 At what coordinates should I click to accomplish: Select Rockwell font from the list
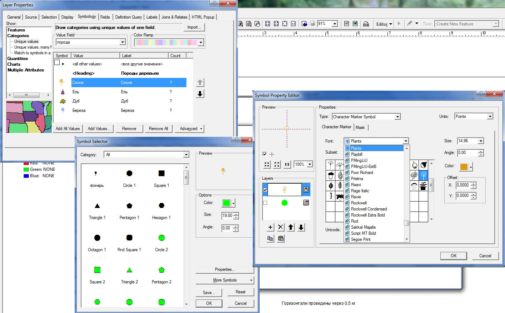[359, 203]
